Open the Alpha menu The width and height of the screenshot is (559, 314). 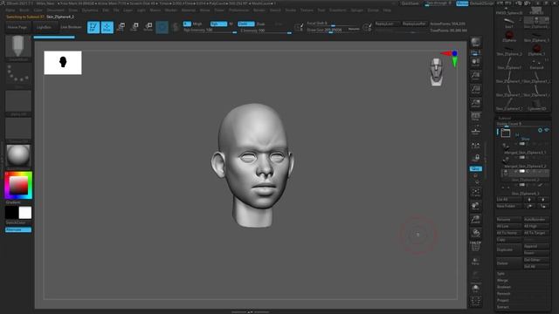pyautogui.click(x=10, y=10)
